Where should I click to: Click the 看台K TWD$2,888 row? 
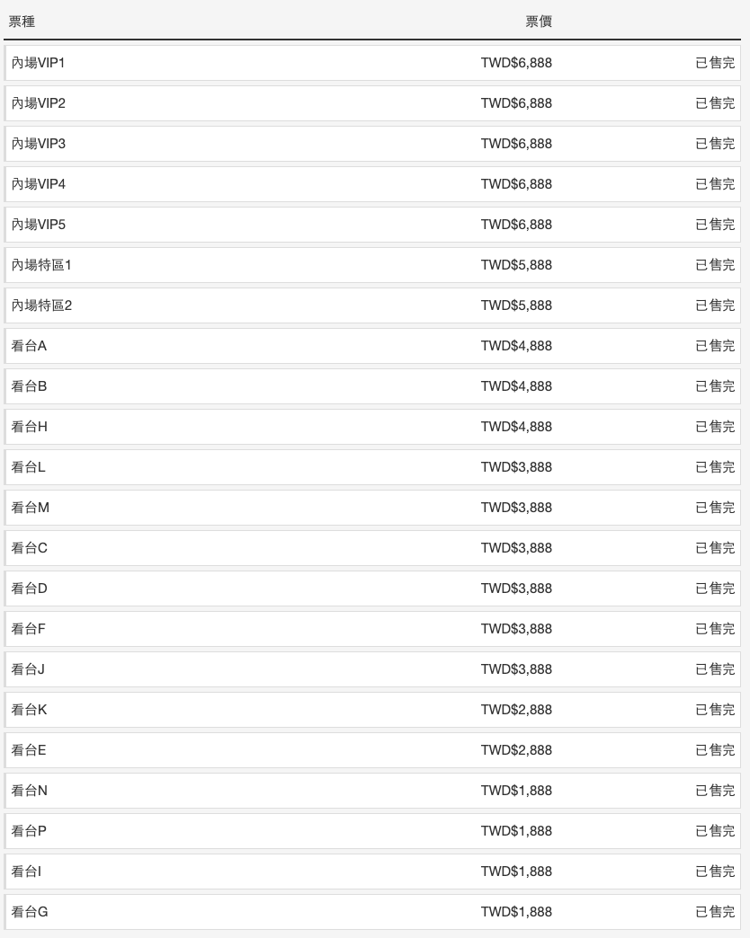coord(372,710)
